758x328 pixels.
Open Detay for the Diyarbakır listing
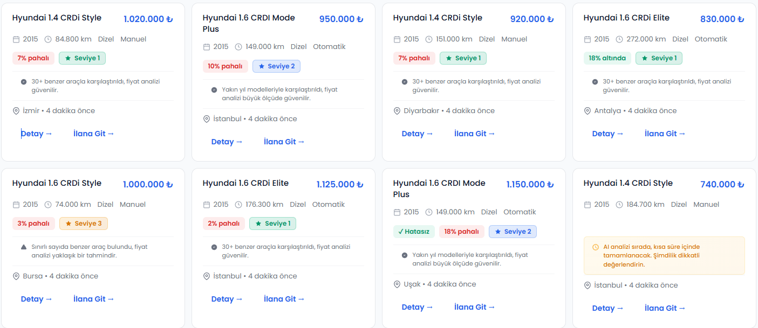click(x=418, y=134)
